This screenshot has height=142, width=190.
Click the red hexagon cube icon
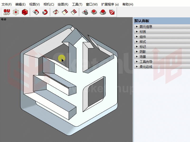(x=25, y=12)
